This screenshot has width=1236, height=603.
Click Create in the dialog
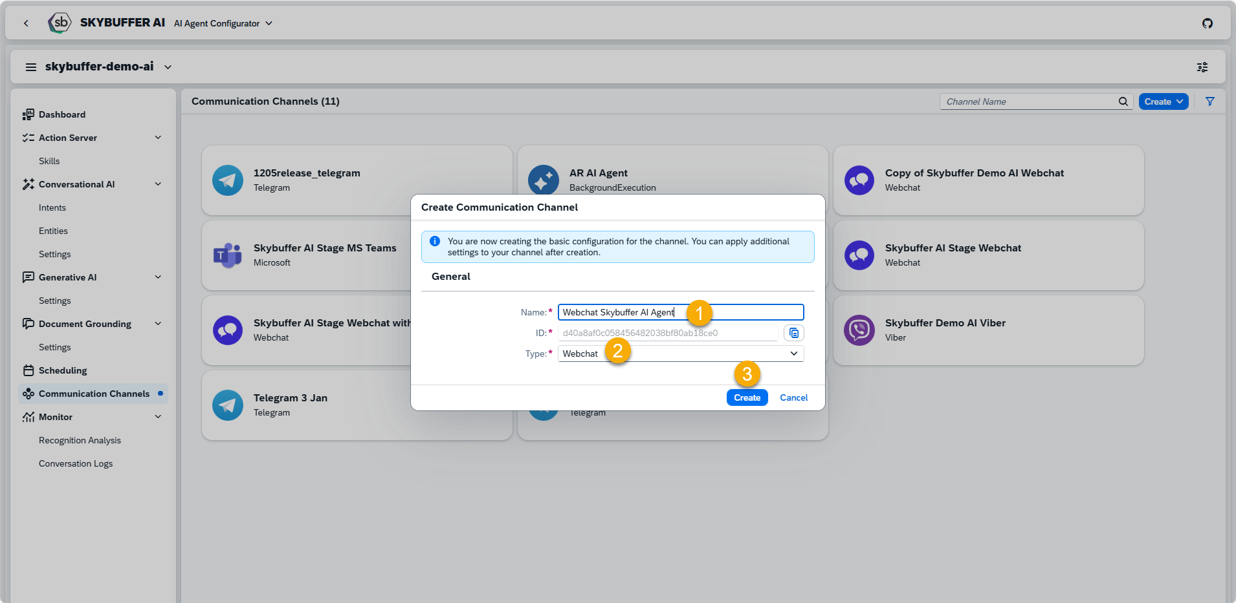coord(747,397)
